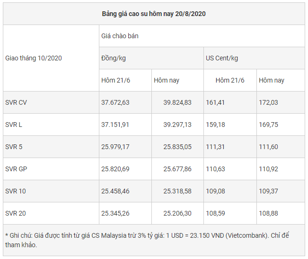Select the SVR L row label
The image size is (308, 259).
click(14, 125)
